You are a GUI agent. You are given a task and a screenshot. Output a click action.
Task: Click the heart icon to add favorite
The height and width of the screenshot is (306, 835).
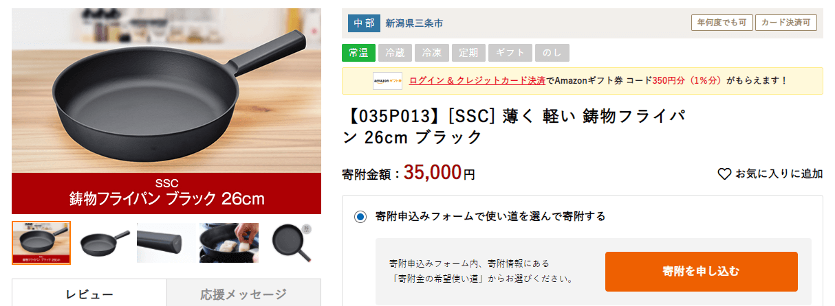(724, 174)
